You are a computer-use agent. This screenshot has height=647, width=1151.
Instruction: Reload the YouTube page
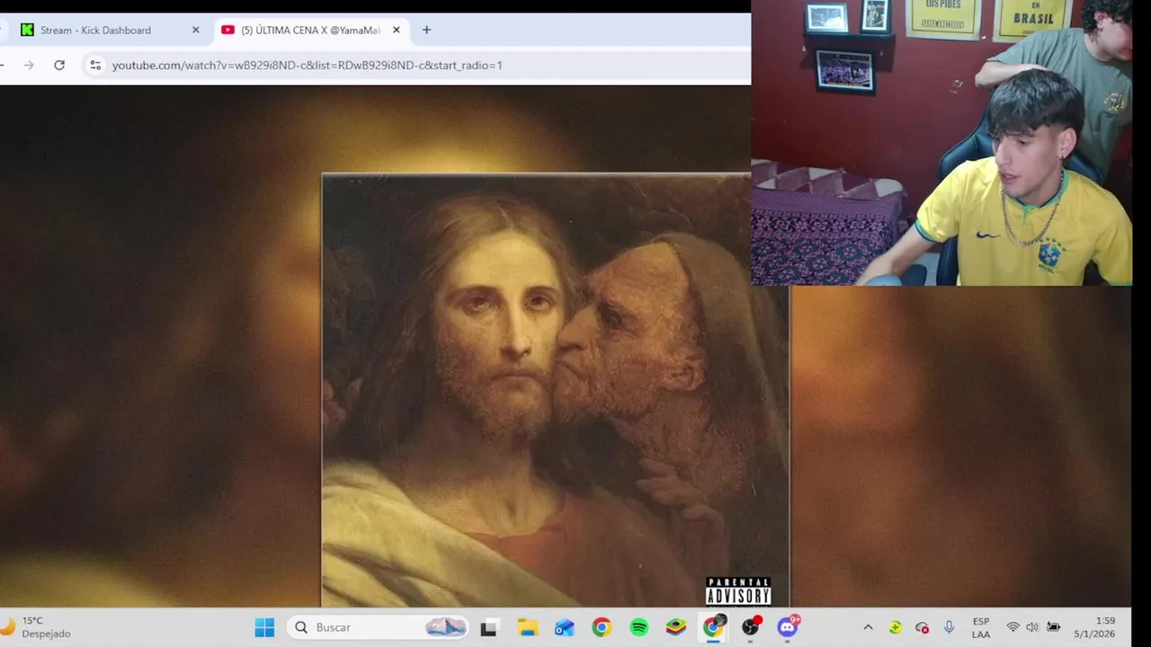[x=59, y=65]
